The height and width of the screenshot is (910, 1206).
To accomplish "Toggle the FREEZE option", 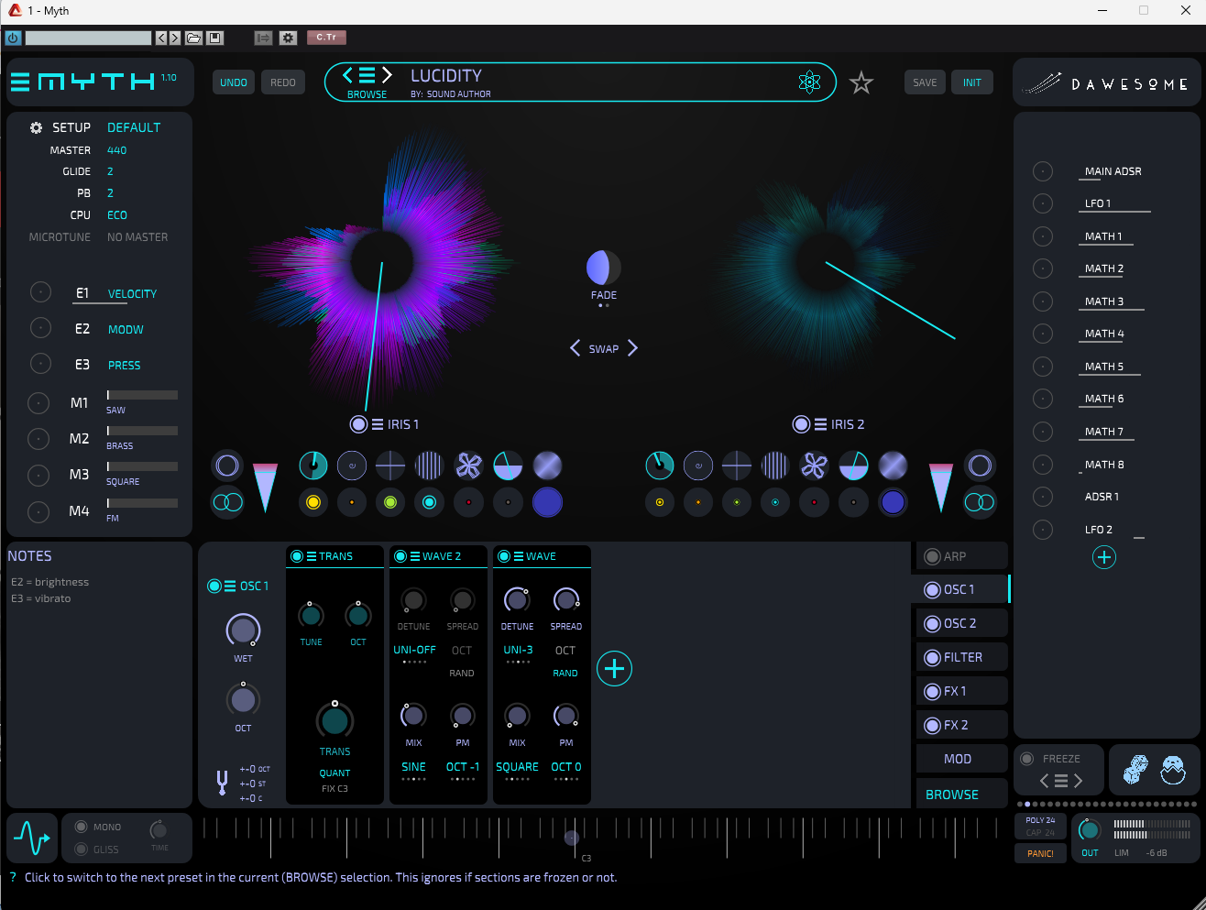I will click(x=1027, y=759).
